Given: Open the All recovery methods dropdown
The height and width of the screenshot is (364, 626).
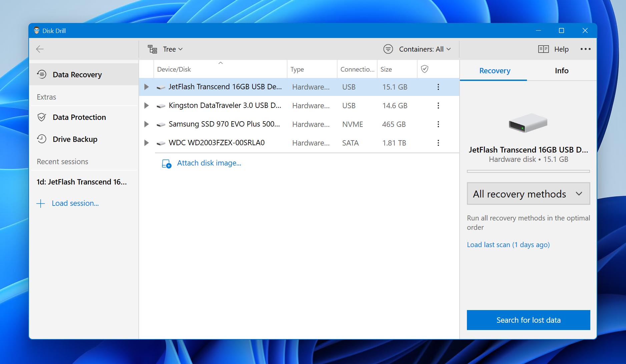Looking at the screenshot, I should (528, 193).
